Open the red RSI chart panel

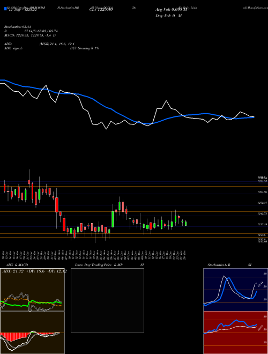235,333
